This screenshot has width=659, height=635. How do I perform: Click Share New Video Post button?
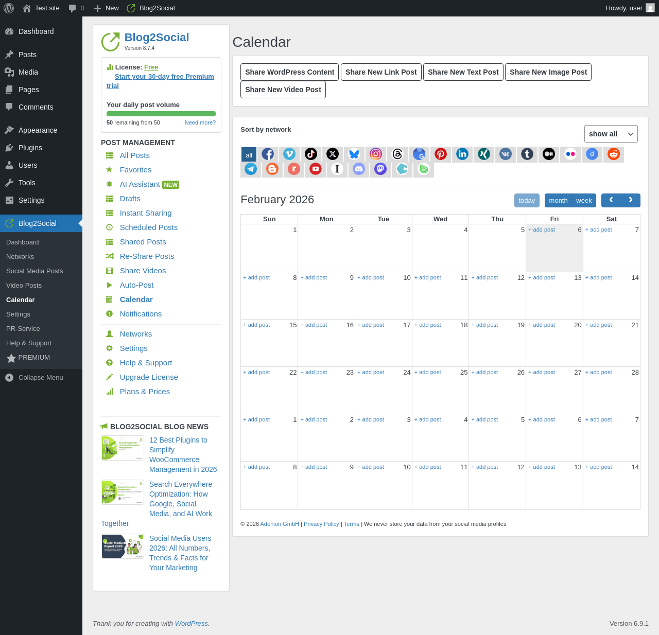coord(283,90)
